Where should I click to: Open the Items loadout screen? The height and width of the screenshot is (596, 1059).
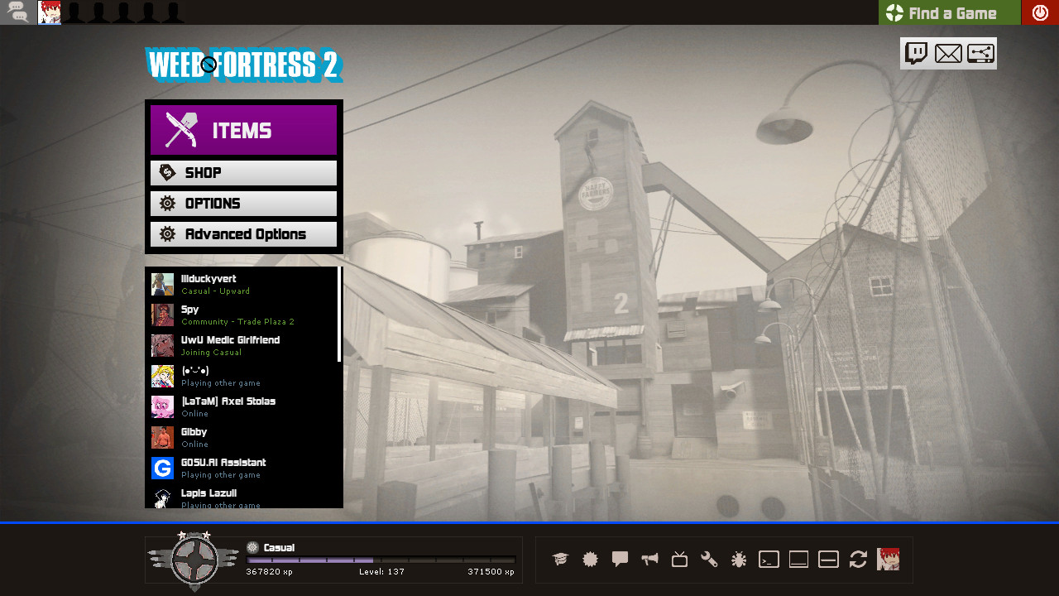(x=243, y=129)
